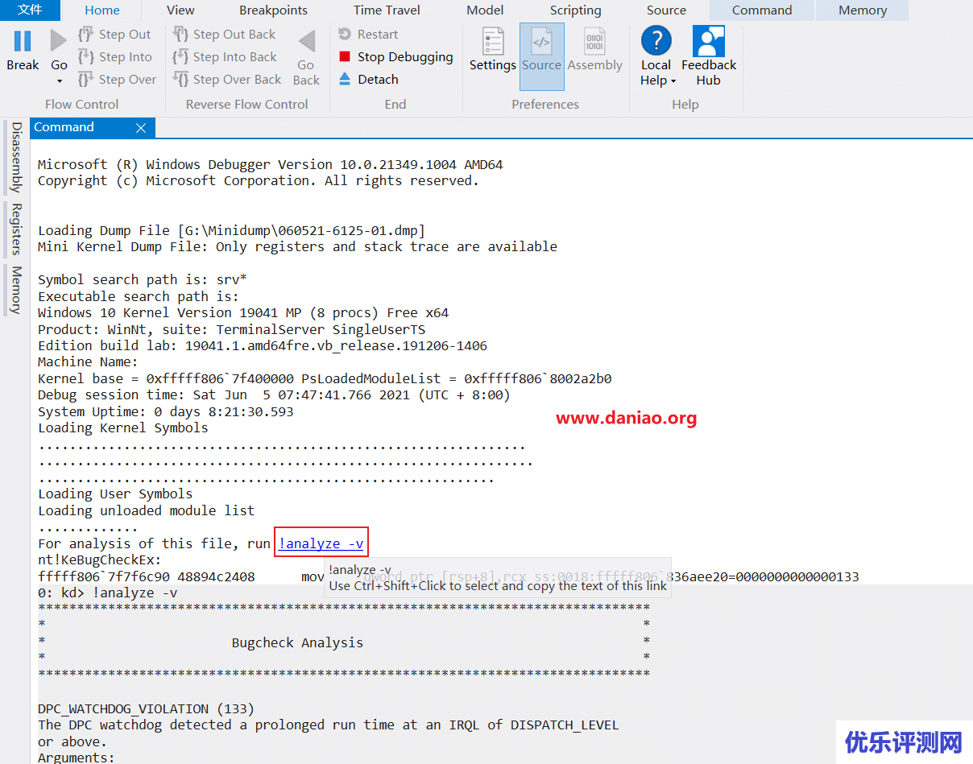Switch to the Scripting ribbon tab
The width and height of the screenshot is (973, 764).
click(x=575, y=10)
